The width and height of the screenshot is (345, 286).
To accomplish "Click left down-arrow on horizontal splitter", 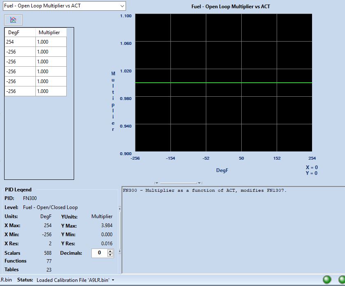I will coord(157,183).
